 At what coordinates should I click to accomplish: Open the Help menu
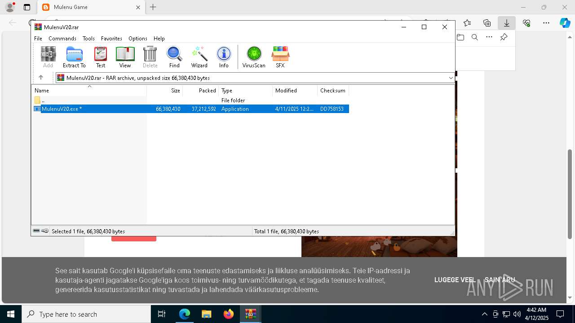click(159, 39)
